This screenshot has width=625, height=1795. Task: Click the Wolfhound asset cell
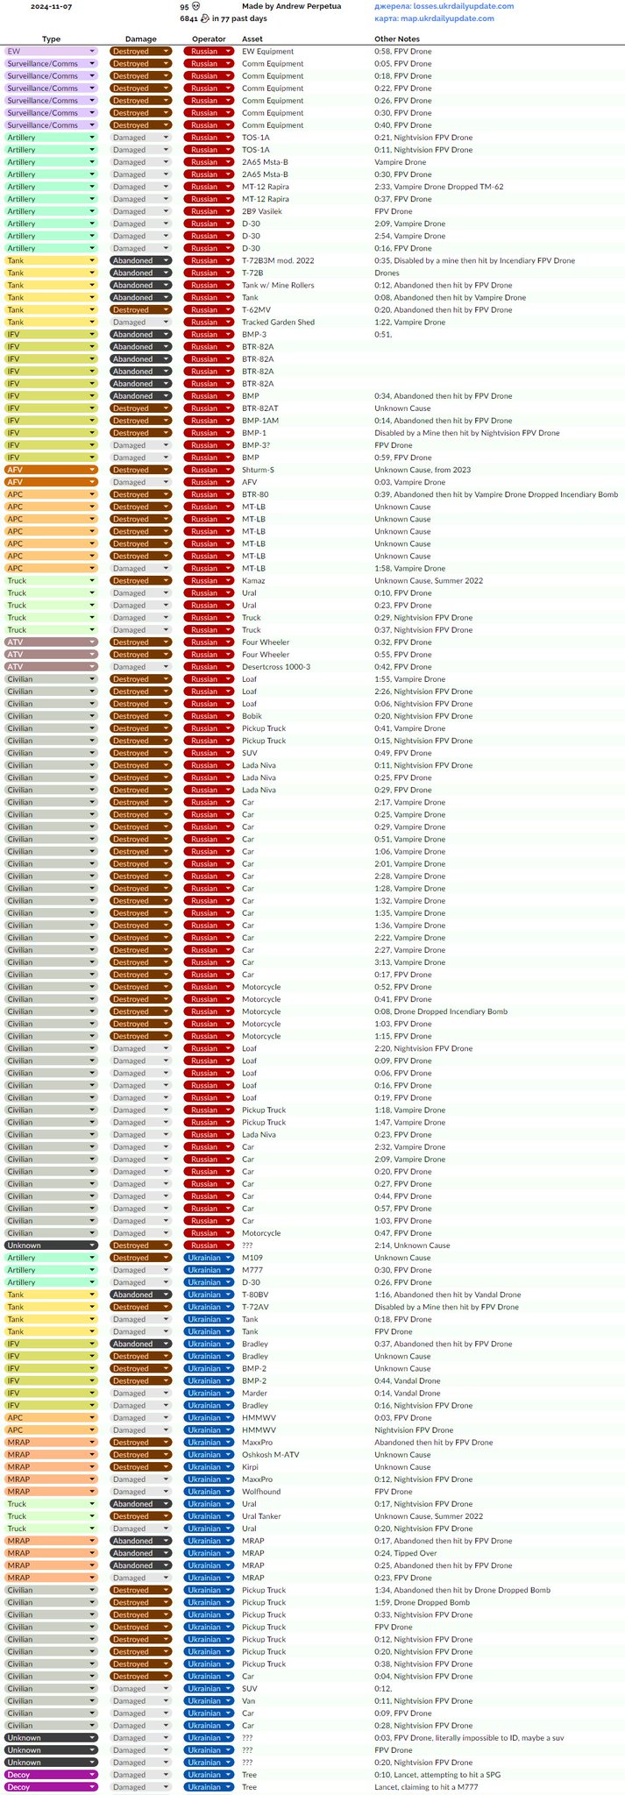coord(260,1492)
